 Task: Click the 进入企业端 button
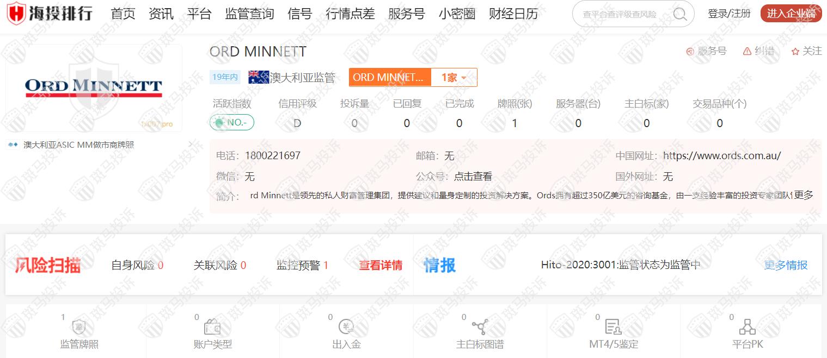point(791,14)
